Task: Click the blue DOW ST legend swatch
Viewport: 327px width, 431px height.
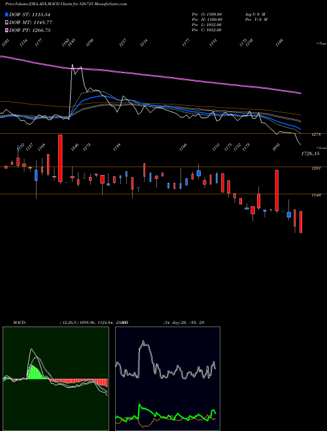Action: click(7, 14)
